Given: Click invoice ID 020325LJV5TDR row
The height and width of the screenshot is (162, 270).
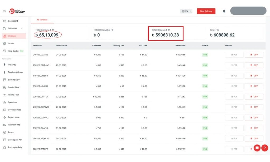Looking at the screenshot, I should click(x=41, y=97).
